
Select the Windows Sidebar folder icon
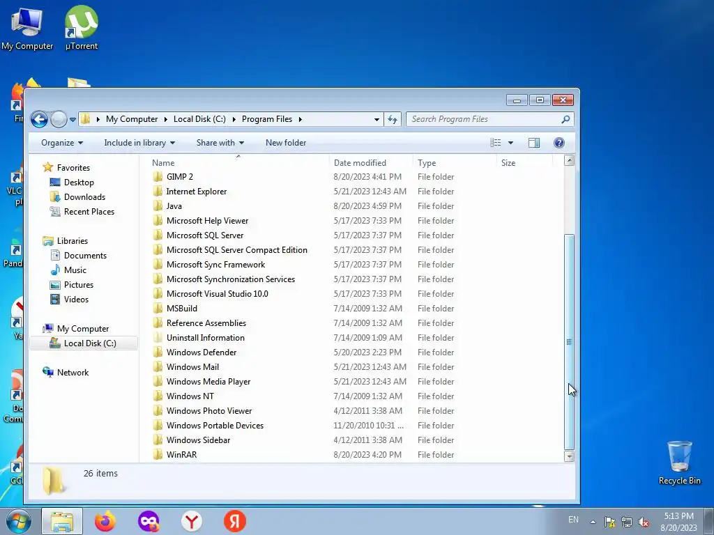click(158, 440)
